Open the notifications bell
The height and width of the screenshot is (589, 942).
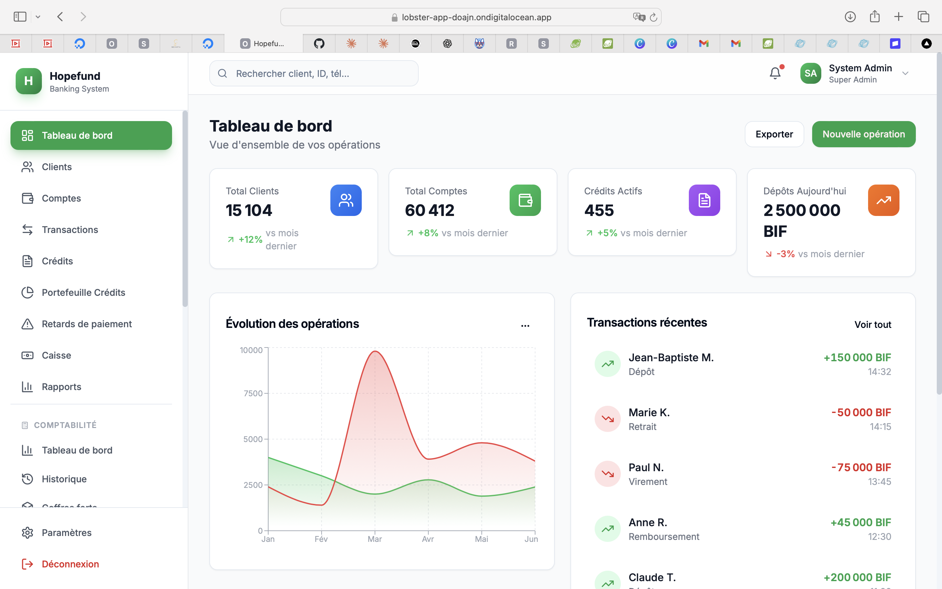point(775,73)
